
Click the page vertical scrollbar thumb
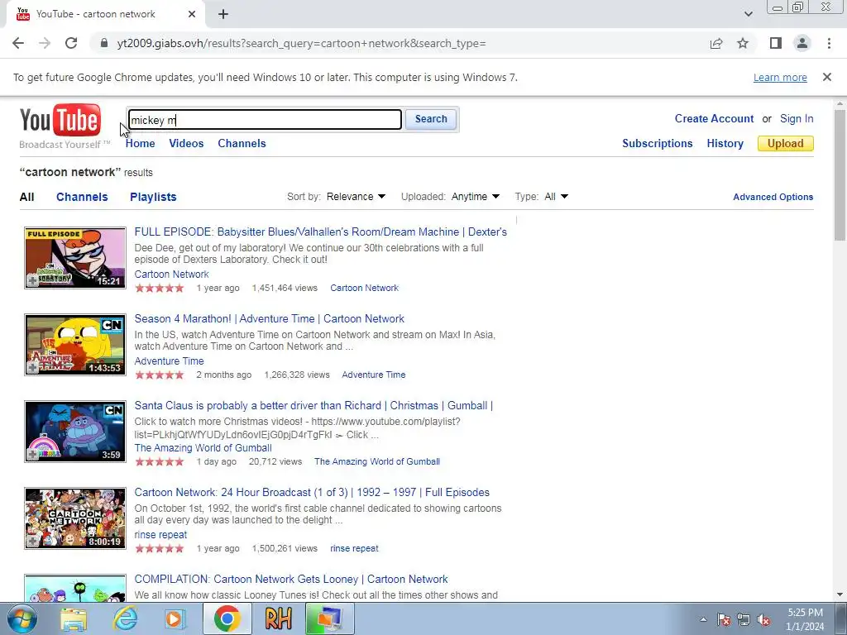840,175
